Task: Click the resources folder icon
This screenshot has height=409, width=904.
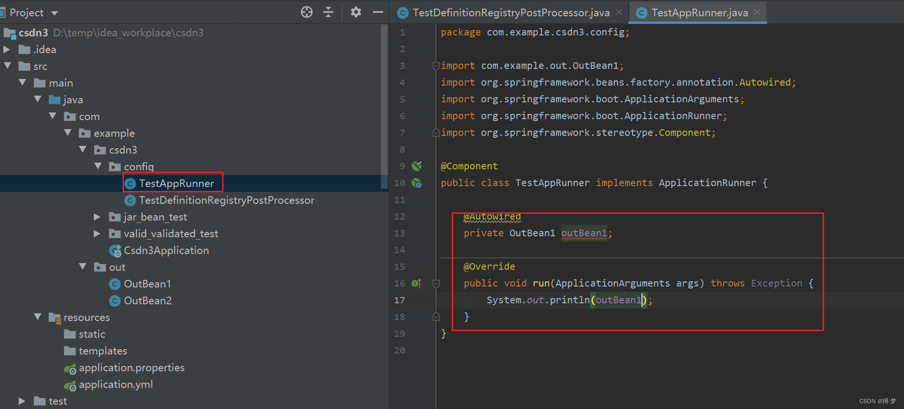Action: 55,318
